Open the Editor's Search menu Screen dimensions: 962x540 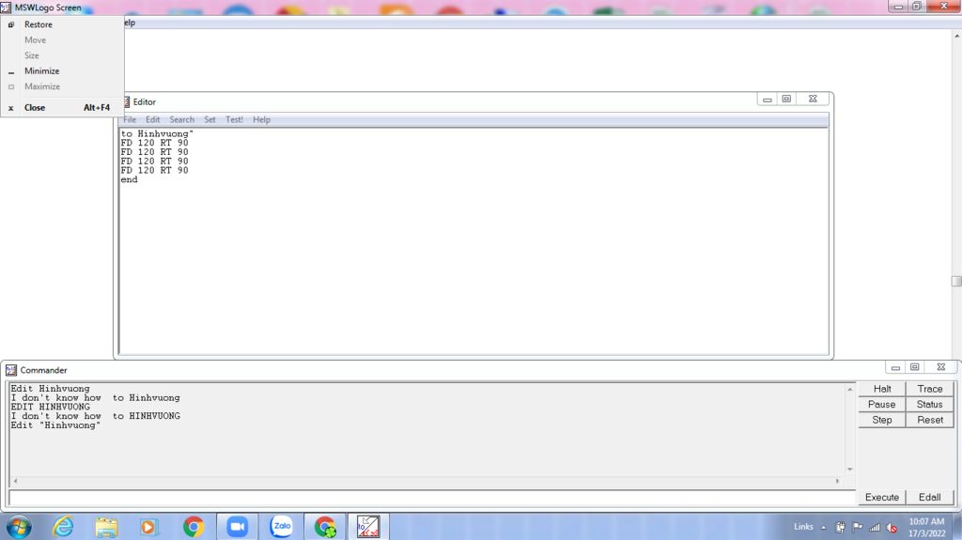click(x=181, y=119)
